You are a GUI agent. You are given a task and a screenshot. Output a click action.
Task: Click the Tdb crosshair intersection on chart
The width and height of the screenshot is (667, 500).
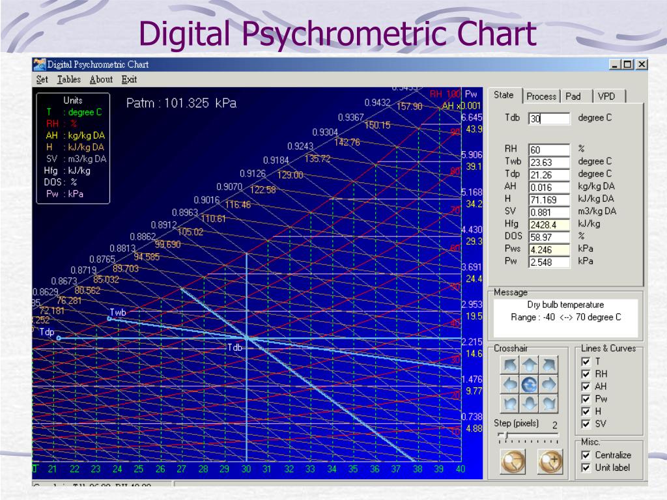[x=247, y=338]
